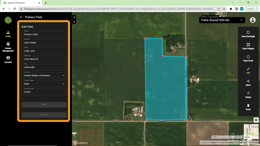This screenshot has height=146, width=260.
Task: Choose the Rotate tool
Action: (248, 95)
